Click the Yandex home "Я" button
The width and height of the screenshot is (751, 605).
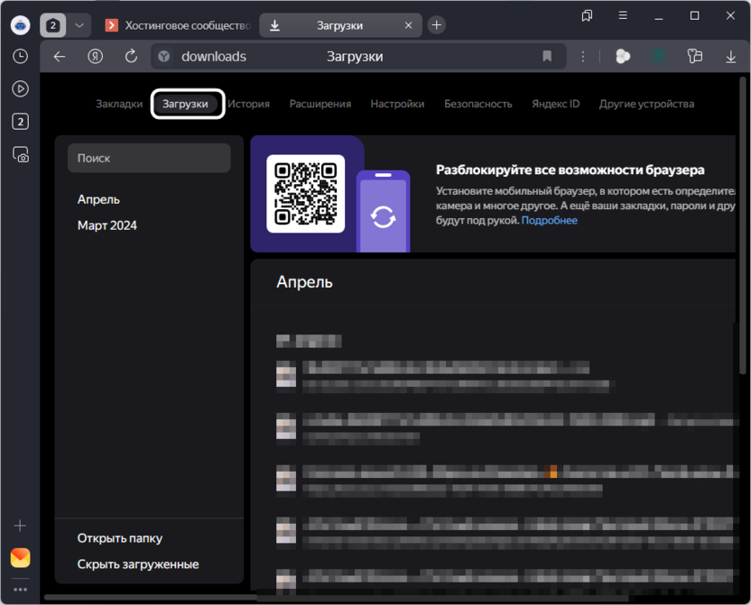95,56
